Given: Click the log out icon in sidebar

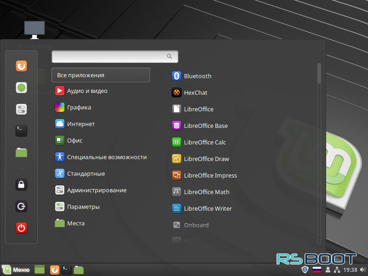Looking at the screenshot, I should coord(21,206).
